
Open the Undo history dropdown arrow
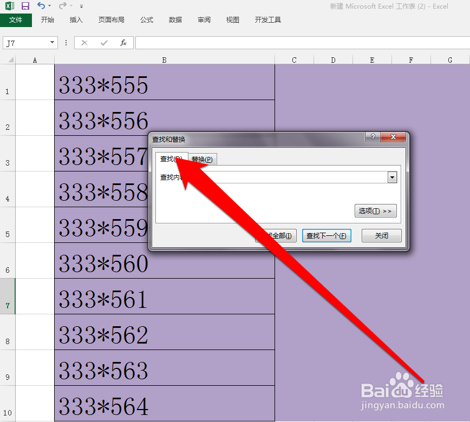pyautogui.click(x=49, y=6)
